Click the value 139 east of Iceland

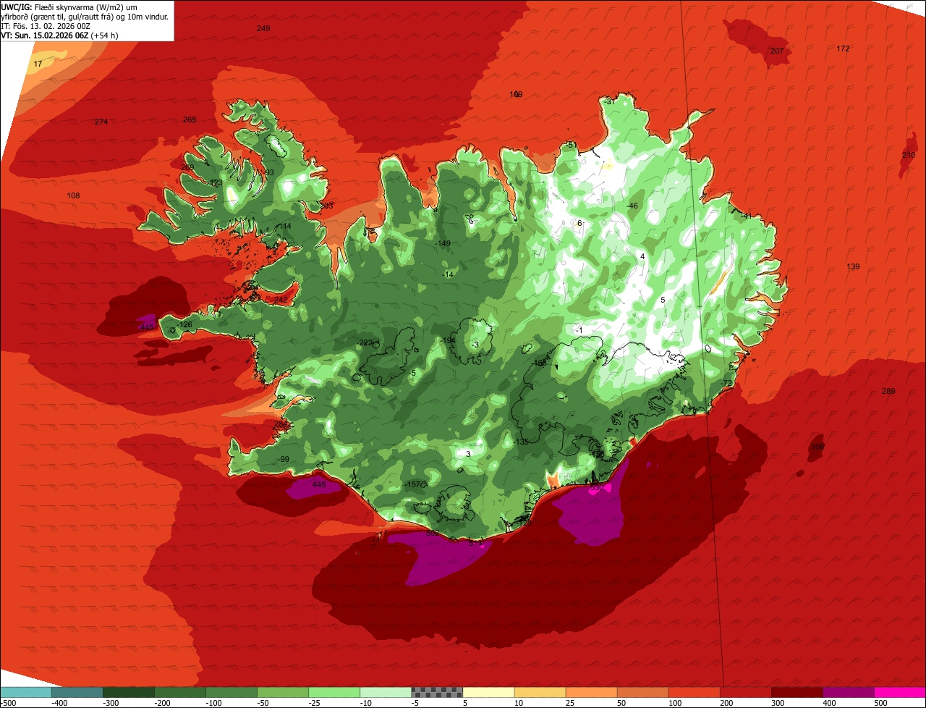(x=853, y=267)
